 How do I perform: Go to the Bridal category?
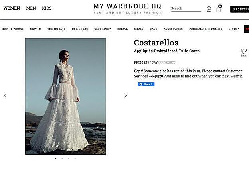coord(123,29)
